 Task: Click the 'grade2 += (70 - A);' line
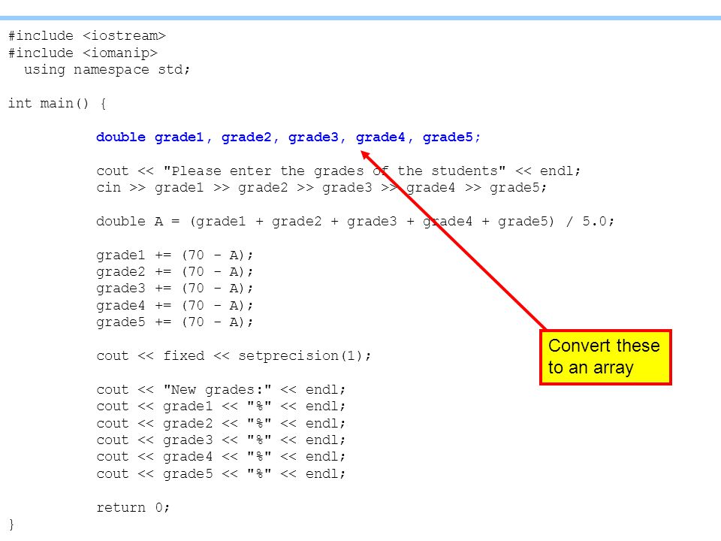tap(175, 272)
